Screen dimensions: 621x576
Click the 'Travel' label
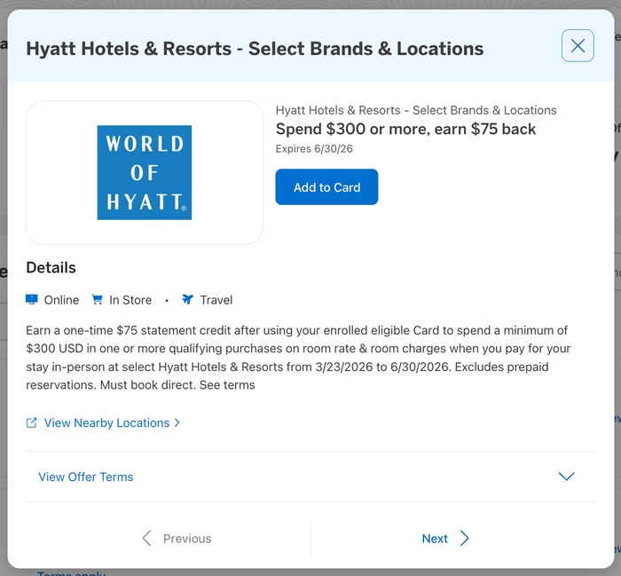(x=216, y=300)
